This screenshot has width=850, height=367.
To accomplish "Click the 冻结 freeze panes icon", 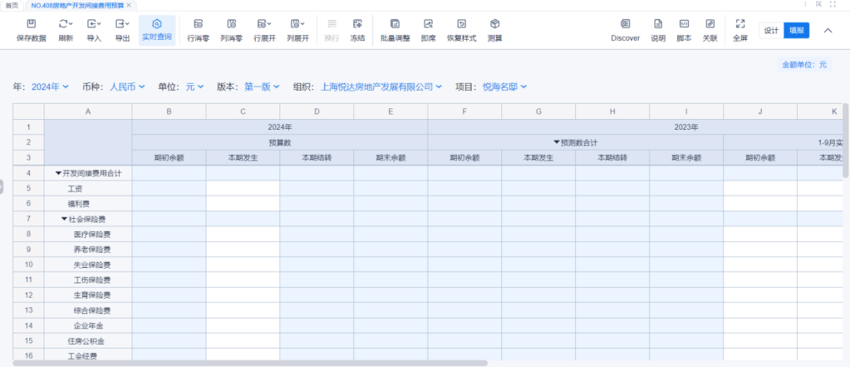I will [x=357, y=25].
